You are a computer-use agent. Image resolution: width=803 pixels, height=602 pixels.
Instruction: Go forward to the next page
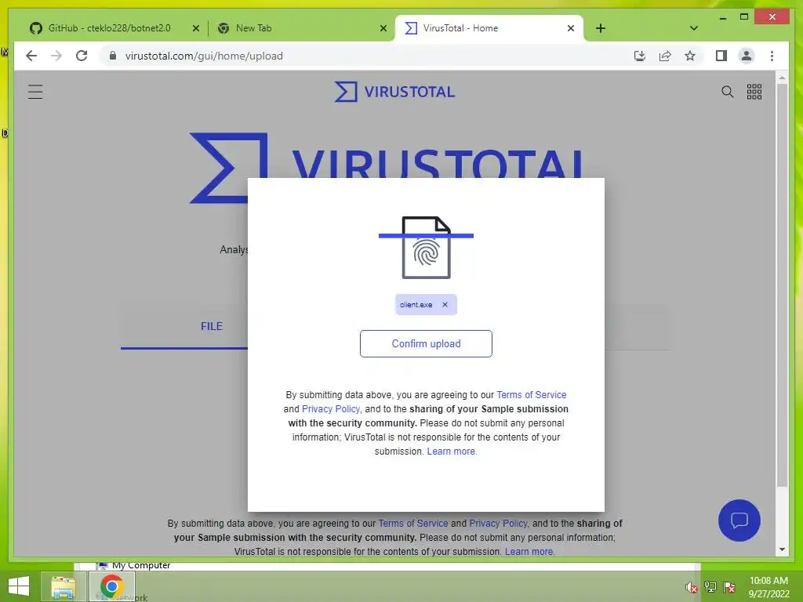pos(56,56)
